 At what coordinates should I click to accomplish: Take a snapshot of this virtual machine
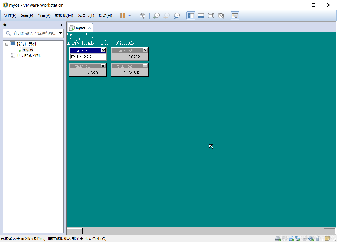tap(156, 16)
